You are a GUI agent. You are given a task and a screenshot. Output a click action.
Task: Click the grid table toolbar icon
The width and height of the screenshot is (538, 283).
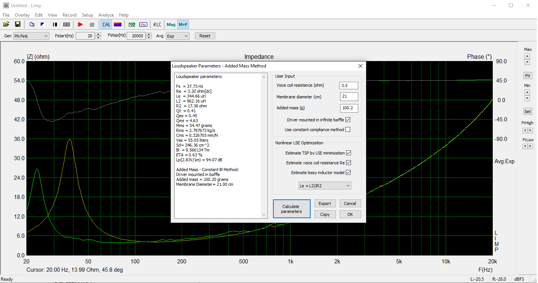[67, 24]
